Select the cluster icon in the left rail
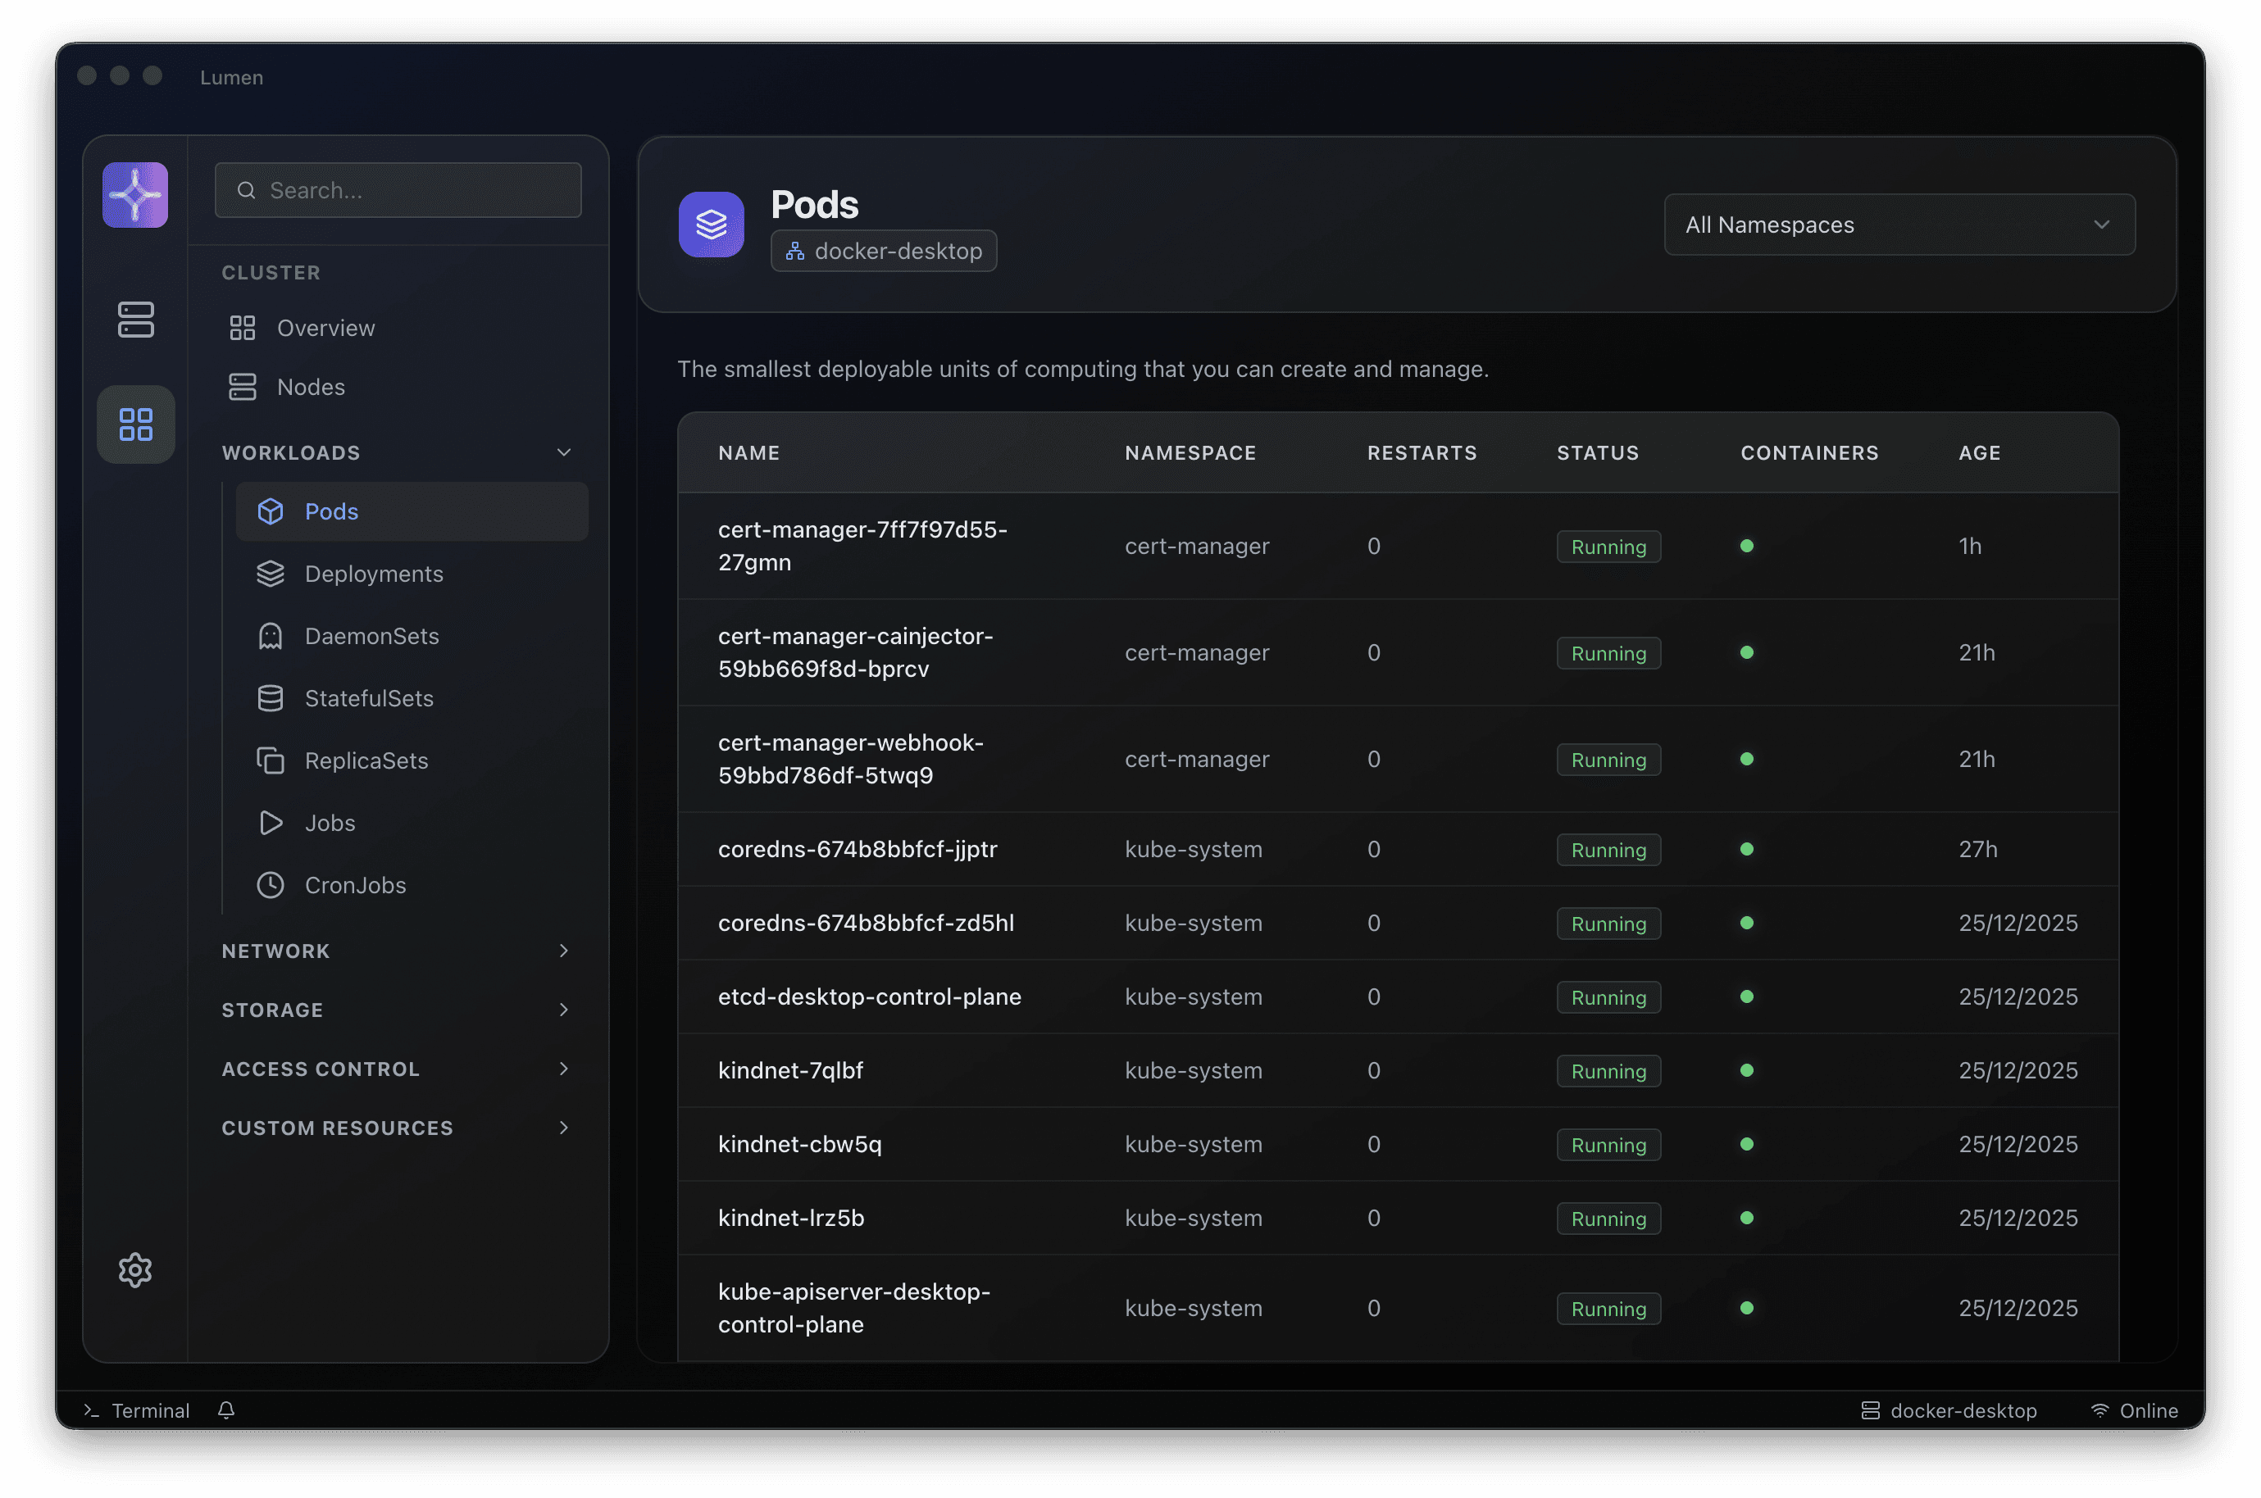The height and width of the screenshot is (1498, 2261). 136,320
